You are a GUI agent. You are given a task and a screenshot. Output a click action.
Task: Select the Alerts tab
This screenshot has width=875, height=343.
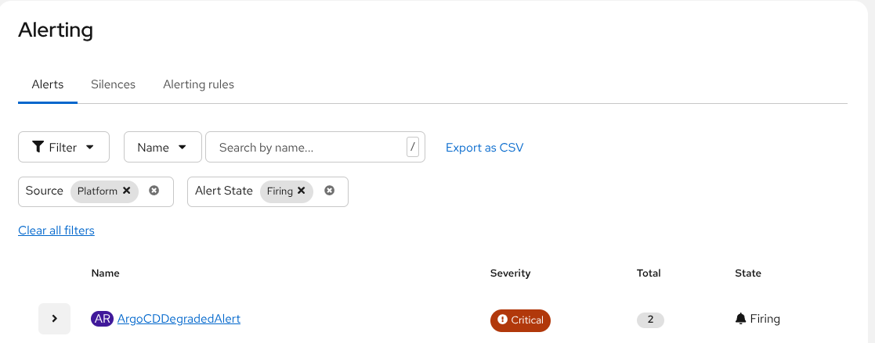pyautogui.click(x=48, y=84)
